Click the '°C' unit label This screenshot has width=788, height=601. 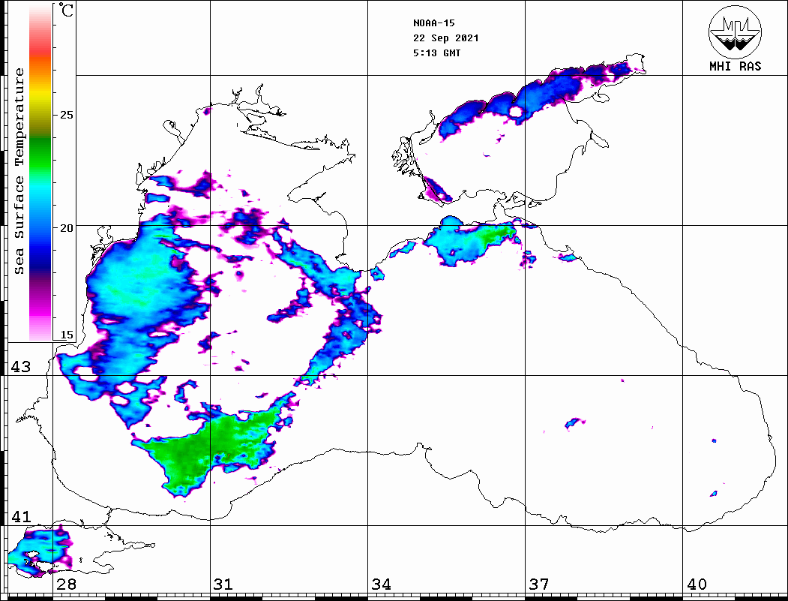click(x=66, y=10)
